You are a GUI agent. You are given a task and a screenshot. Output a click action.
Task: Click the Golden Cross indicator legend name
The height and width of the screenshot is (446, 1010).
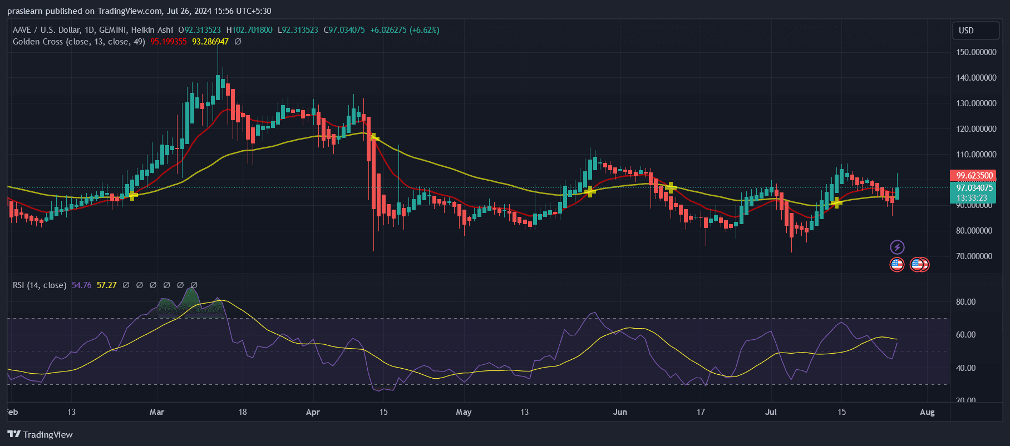(x=79, y=42)
